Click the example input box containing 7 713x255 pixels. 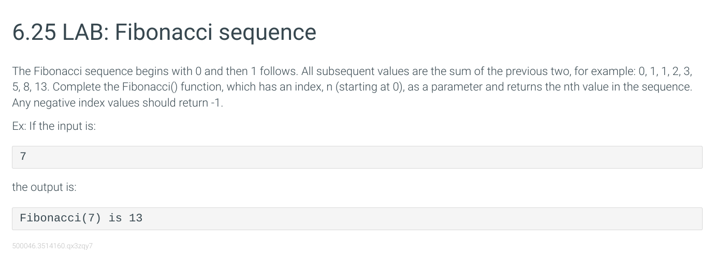[x=357, y=157]
